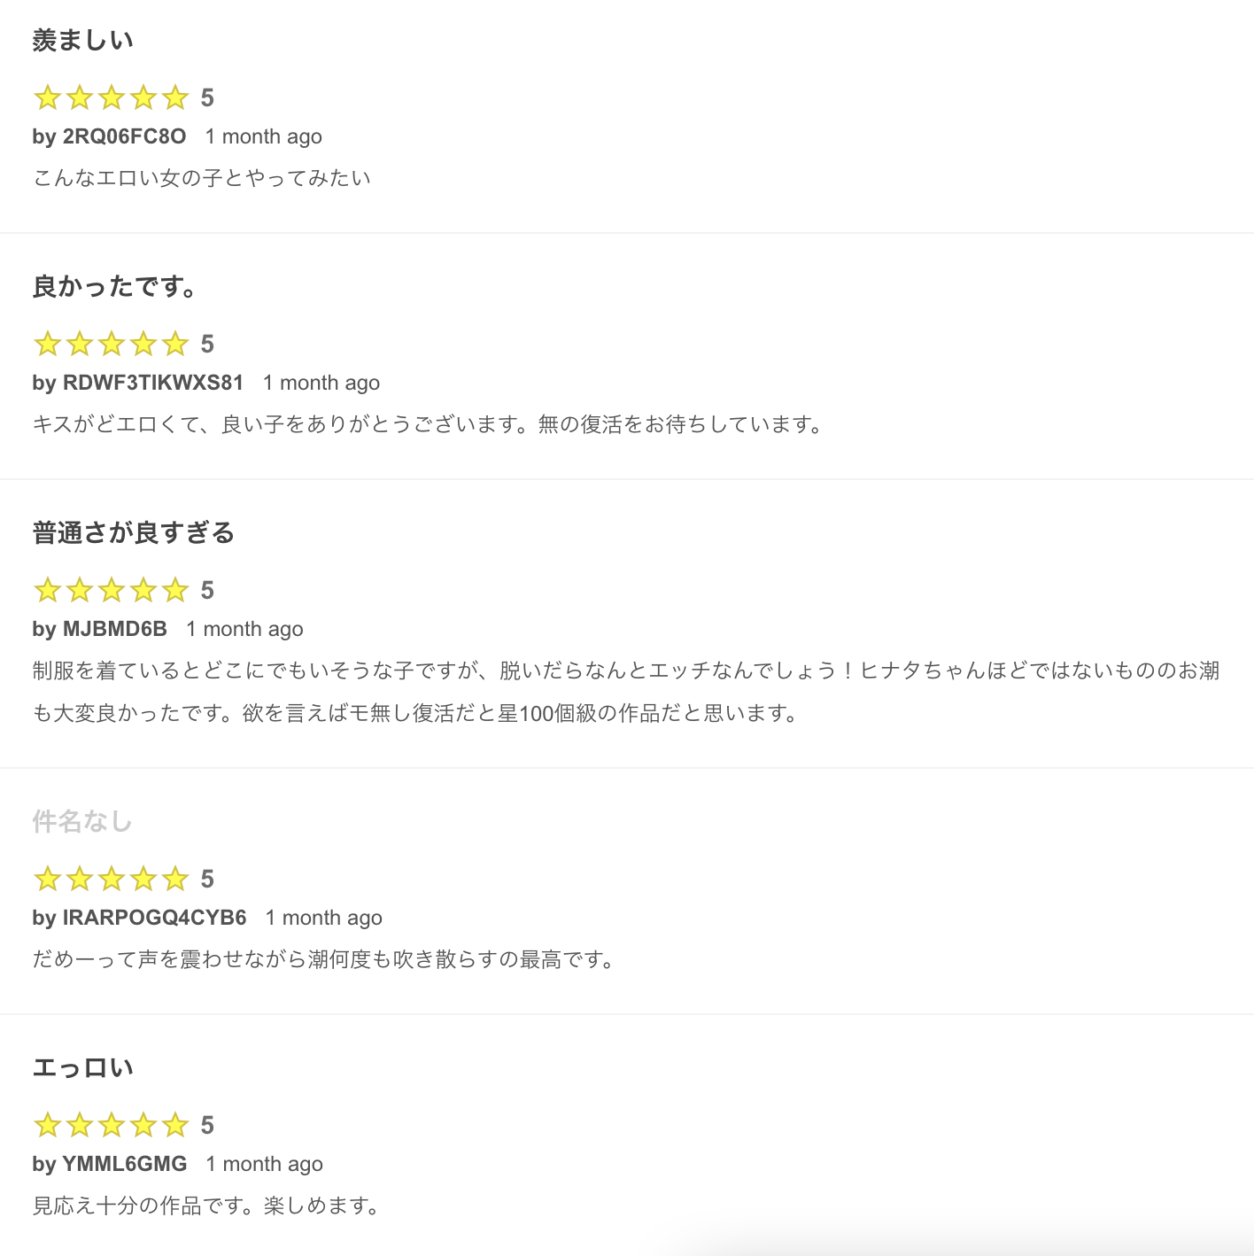The image size is (1254, 1256).
Task: Click the rating number beside IRARPOGQ4CYB6's stars
Action: click(207, 879)
